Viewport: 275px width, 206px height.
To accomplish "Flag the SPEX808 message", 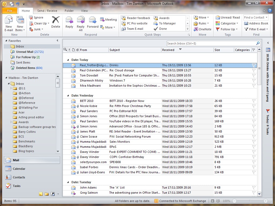I will pyautogui.click(x=254, y=162).
